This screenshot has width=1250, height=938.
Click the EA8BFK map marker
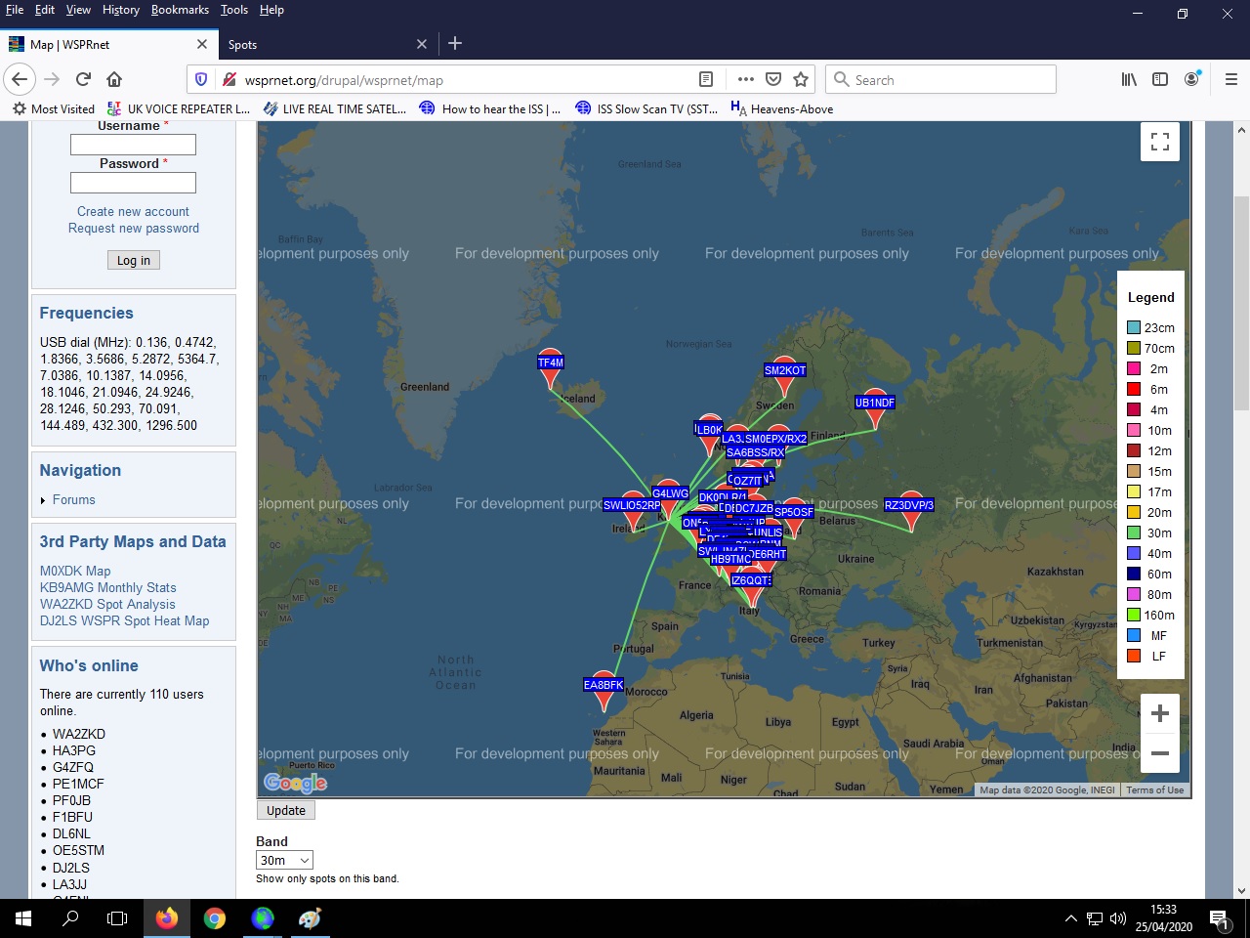[x=604, y=687]
